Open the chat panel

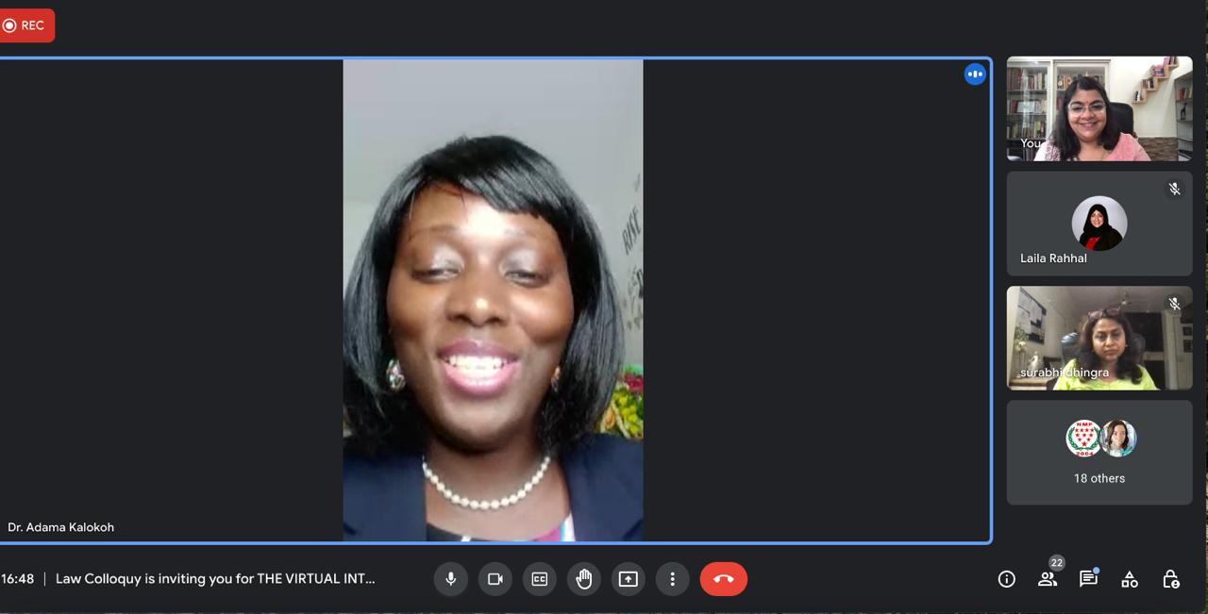tap(1088, 579)
